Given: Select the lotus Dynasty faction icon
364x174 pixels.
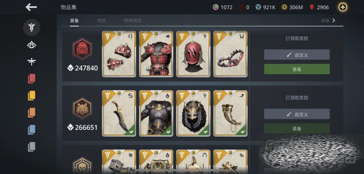Looking at the screenshot, I should tap(32, 45).
